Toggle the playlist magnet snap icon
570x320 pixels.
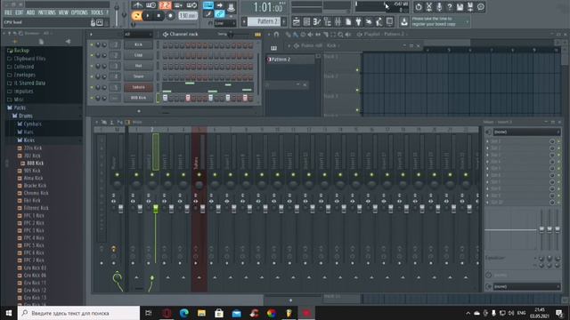[x=276, y=35]
